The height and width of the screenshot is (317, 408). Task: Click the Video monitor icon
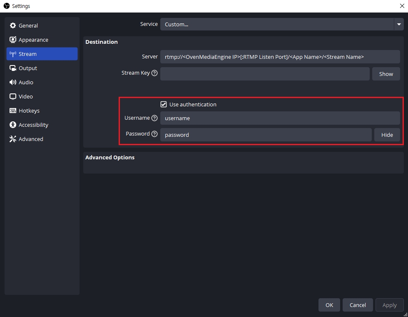(x=13, y=97)
